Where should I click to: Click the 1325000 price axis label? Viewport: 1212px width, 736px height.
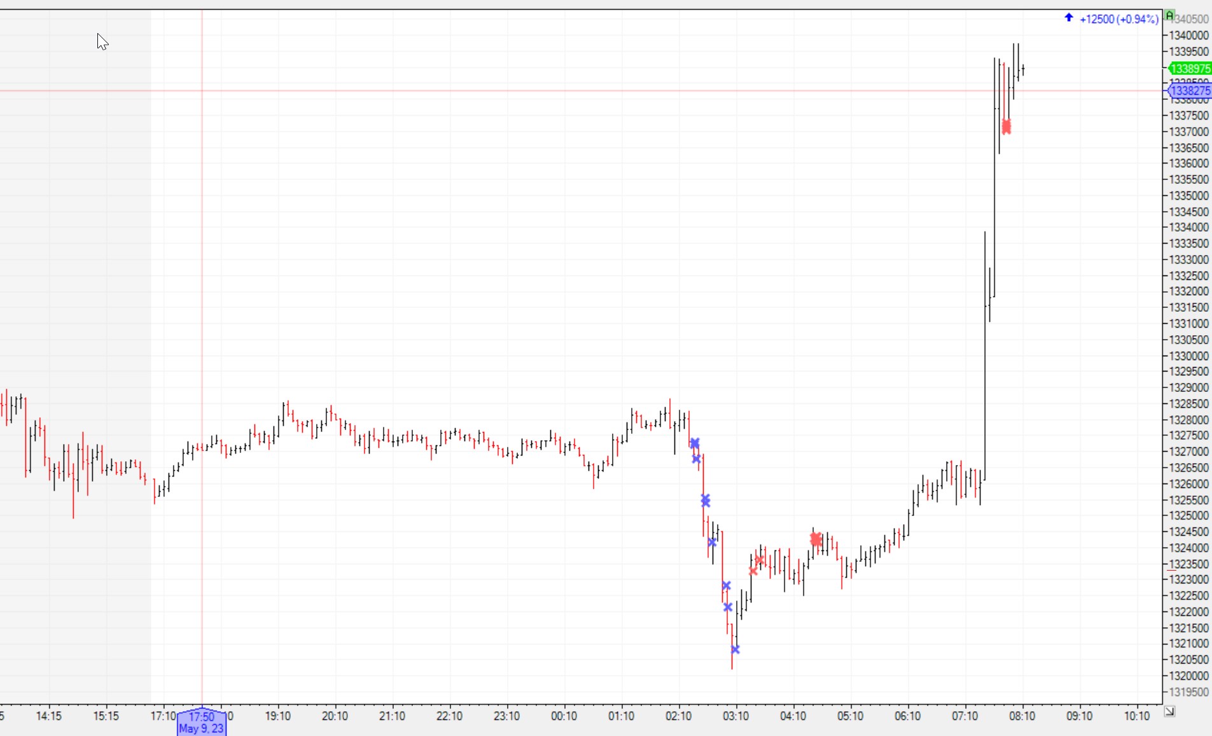pyautogui.click(x=1189, y=516)
